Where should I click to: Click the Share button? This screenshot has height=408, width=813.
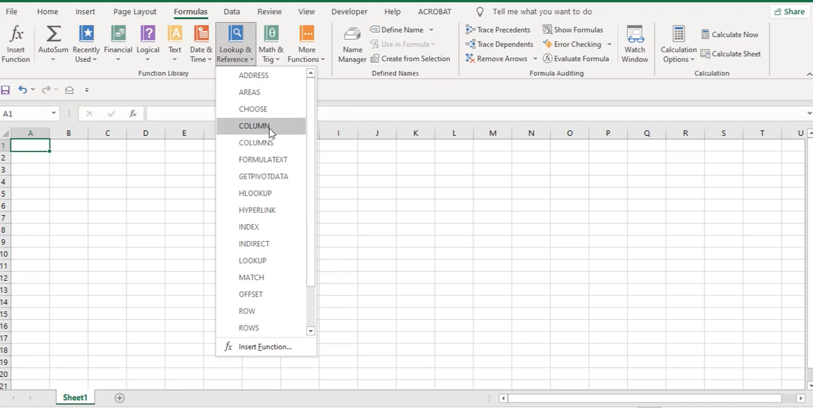click(x=789, y=11)
